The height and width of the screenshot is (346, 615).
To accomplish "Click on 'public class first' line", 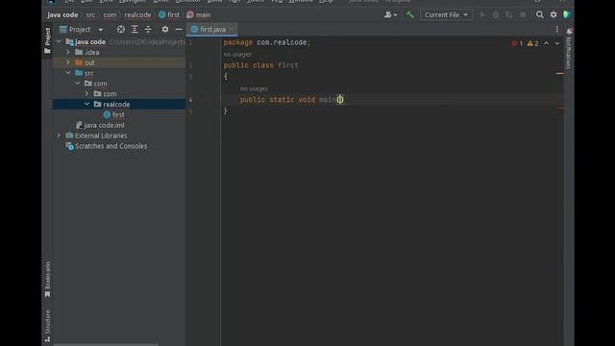I will tap(260, 65).
